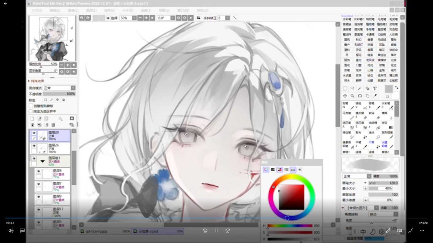
Task: Click the navigator thumbnail preview
Action: 52,38
